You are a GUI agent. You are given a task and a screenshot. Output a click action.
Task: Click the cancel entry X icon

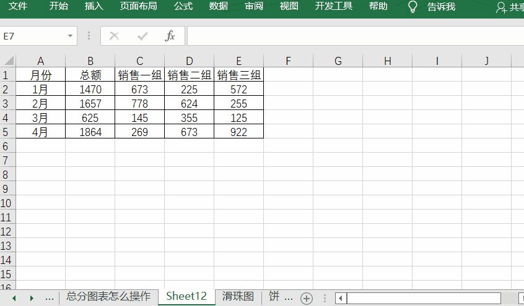tap(114, 36)
